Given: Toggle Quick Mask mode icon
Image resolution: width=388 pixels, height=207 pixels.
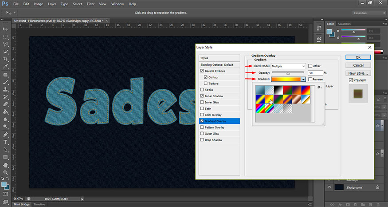Looking at the screenshot, I should [x=5, y=194].
